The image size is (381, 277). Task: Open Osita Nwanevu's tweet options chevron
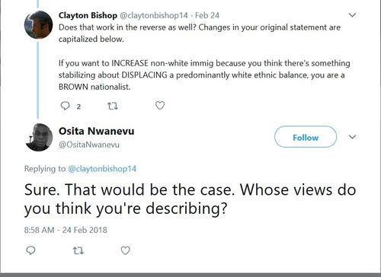[x=352, y=137]
